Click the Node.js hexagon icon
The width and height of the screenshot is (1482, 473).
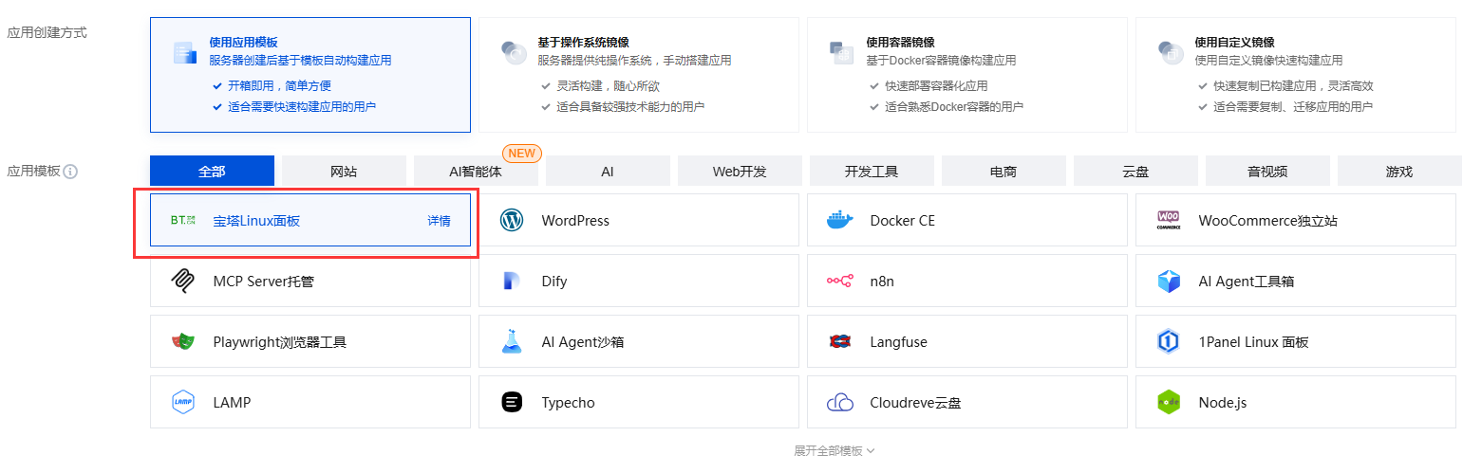point(1169,403)
